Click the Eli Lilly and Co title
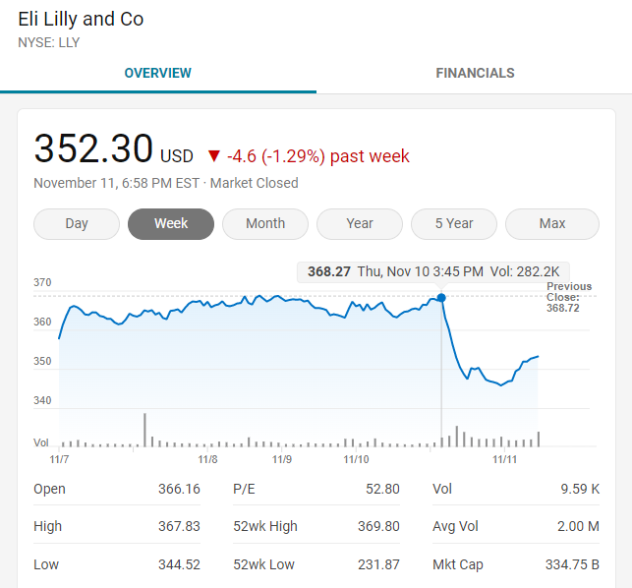Screen dimensions: 632x588 coord(81,20)
